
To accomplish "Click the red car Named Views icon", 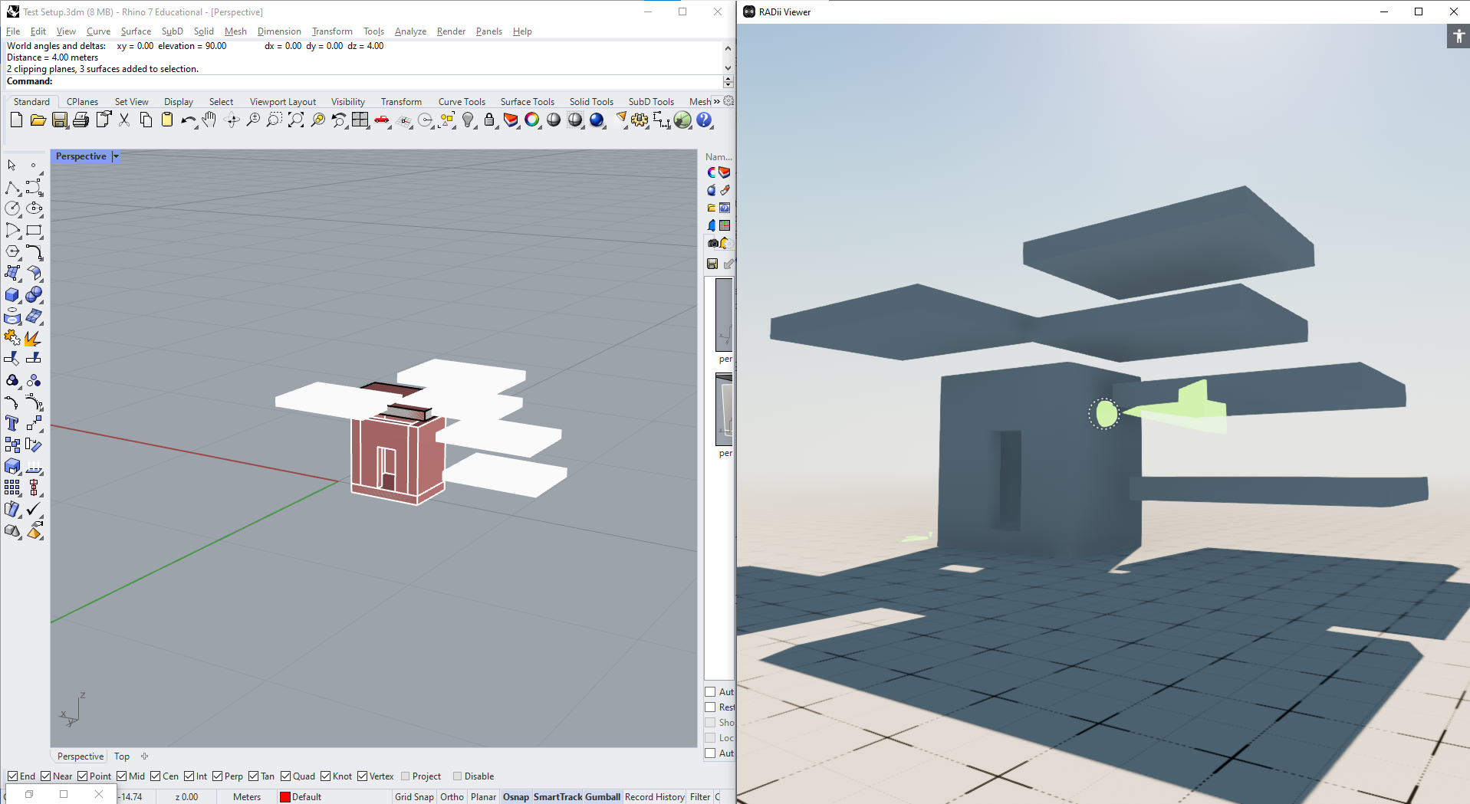I will [x=381, y=120].
